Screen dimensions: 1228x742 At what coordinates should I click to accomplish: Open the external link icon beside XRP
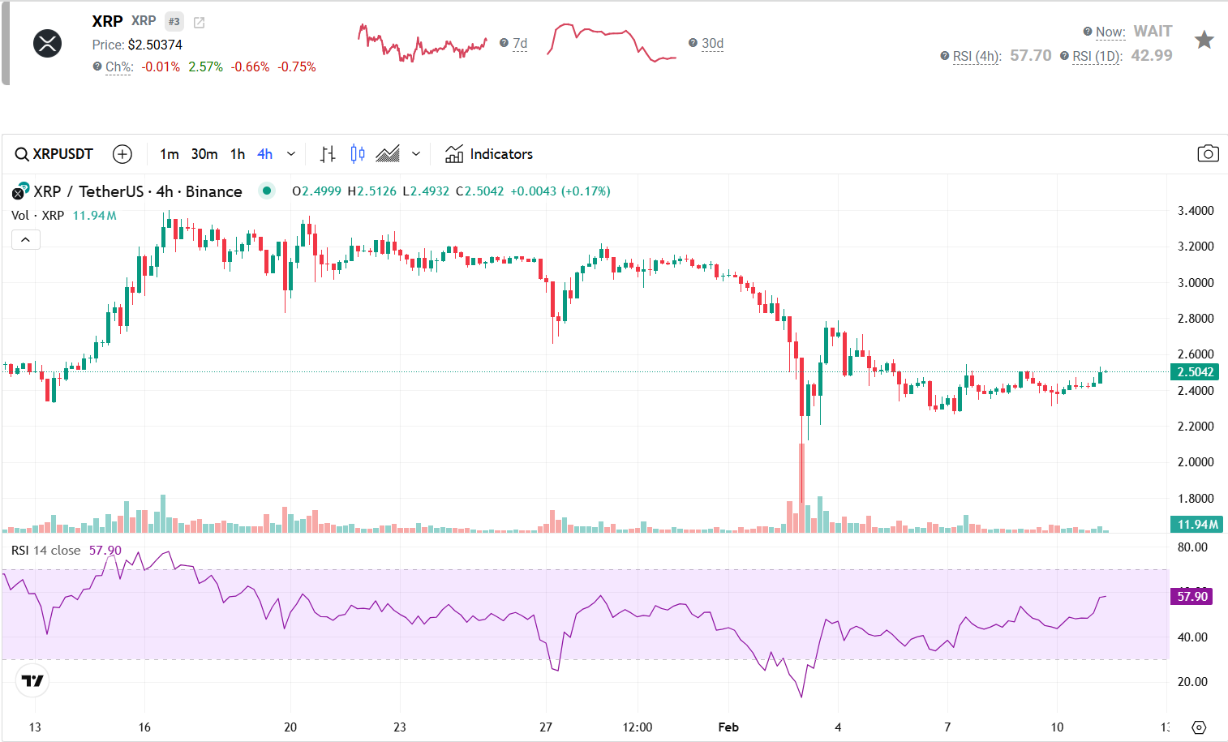point(200,23)
